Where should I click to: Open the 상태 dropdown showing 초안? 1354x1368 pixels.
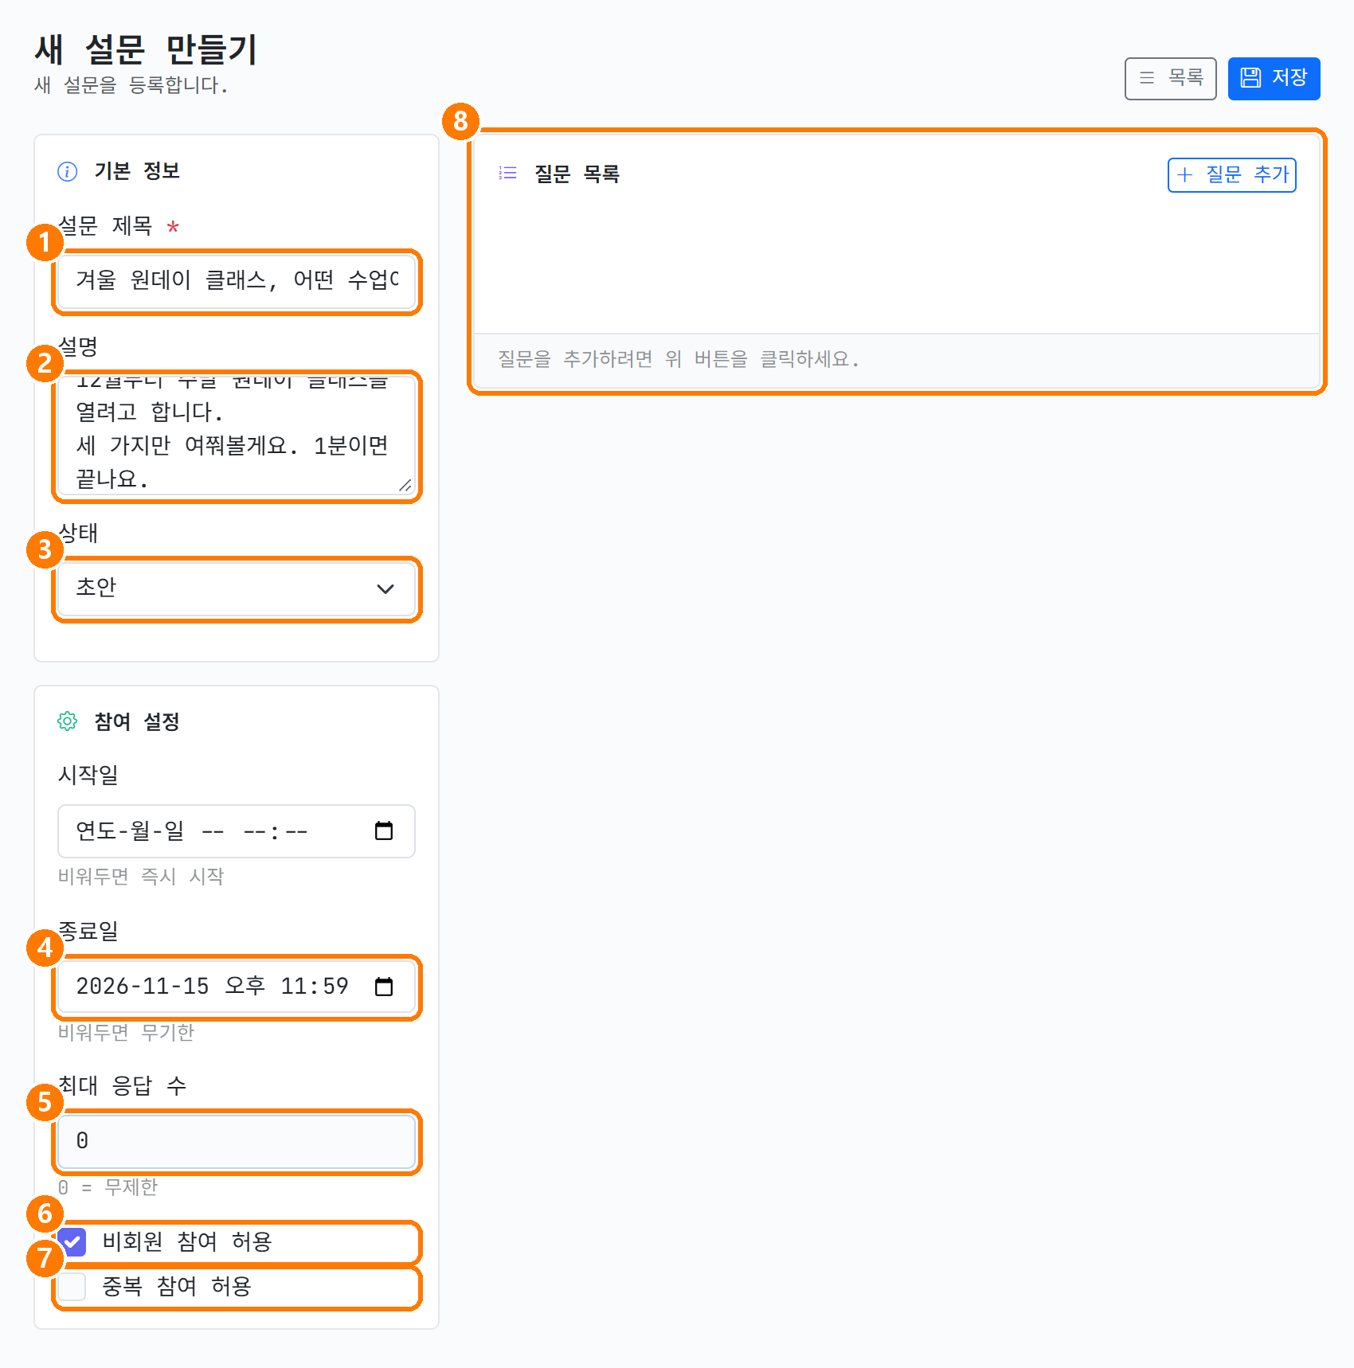tap(237, 589)
